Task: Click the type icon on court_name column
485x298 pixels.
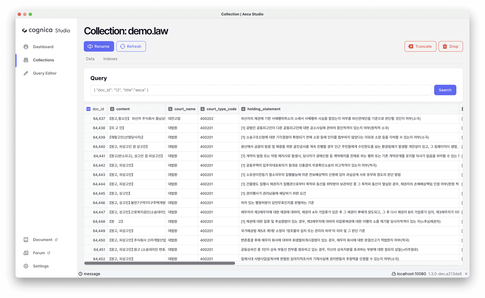Action: click(x=170, y=109)
